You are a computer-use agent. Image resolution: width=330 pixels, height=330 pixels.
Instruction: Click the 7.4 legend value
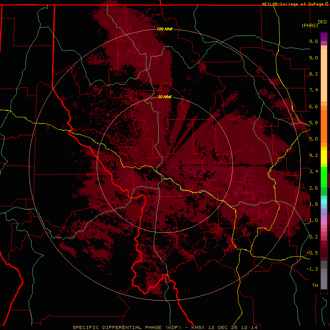click(x=313, y=90)
